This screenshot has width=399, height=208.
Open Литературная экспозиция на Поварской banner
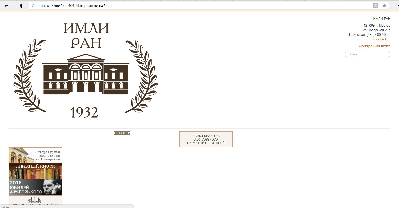(x=35, y=155)
